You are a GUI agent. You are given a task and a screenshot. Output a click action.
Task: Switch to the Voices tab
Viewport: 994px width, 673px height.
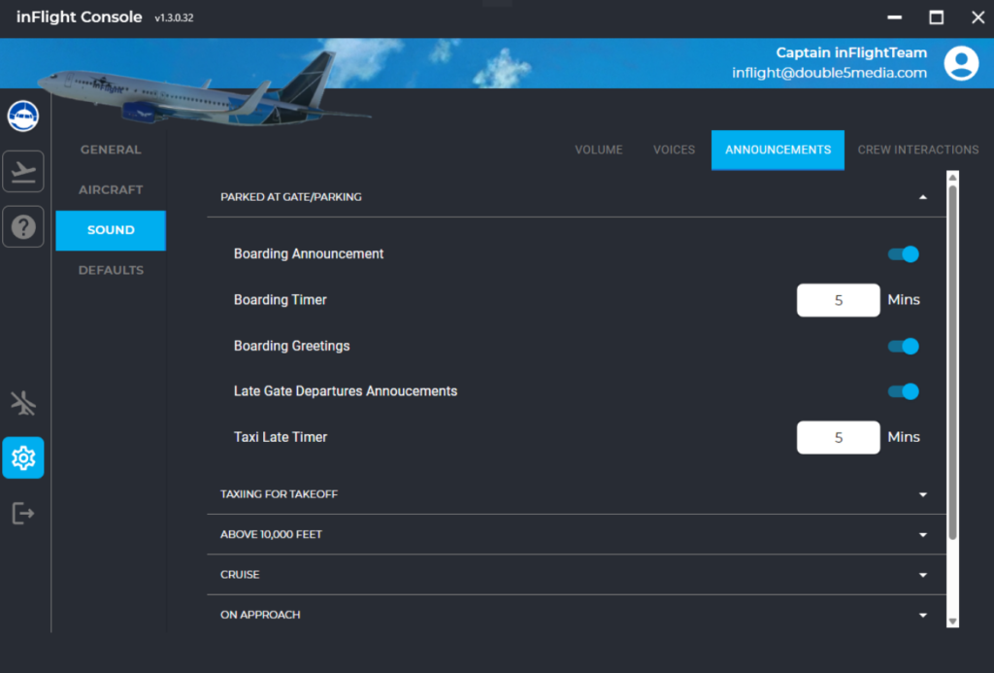pyautogui.click(x=674, y=151)
